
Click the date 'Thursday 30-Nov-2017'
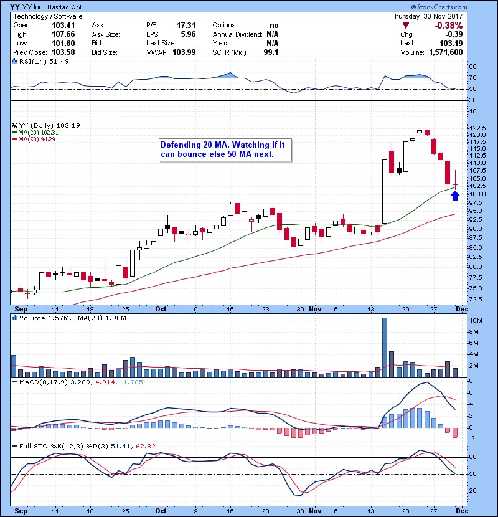click(427, 16)
